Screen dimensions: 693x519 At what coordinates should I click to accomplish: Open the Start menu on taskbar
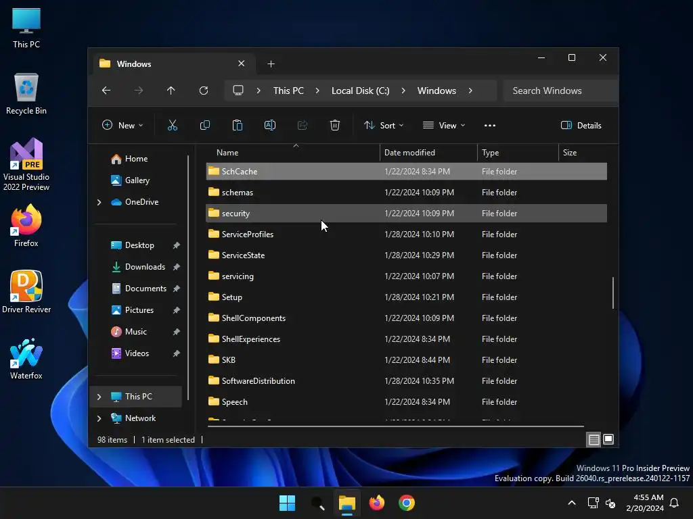tap(287, 503)
